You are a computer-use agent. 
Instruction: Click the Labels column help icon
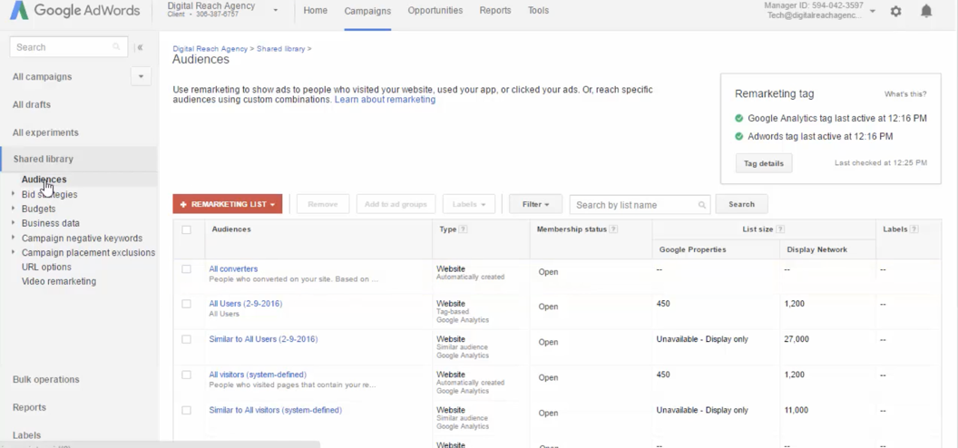coord(914,229)
